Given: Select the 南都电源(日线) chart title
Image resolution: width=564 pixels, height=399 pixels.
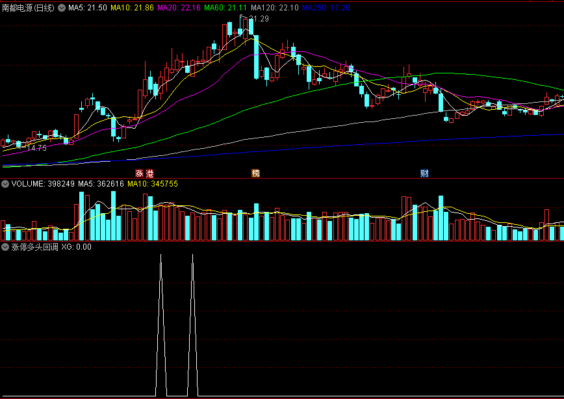Looking at the screenshot, I should click(x=28, y=8).
